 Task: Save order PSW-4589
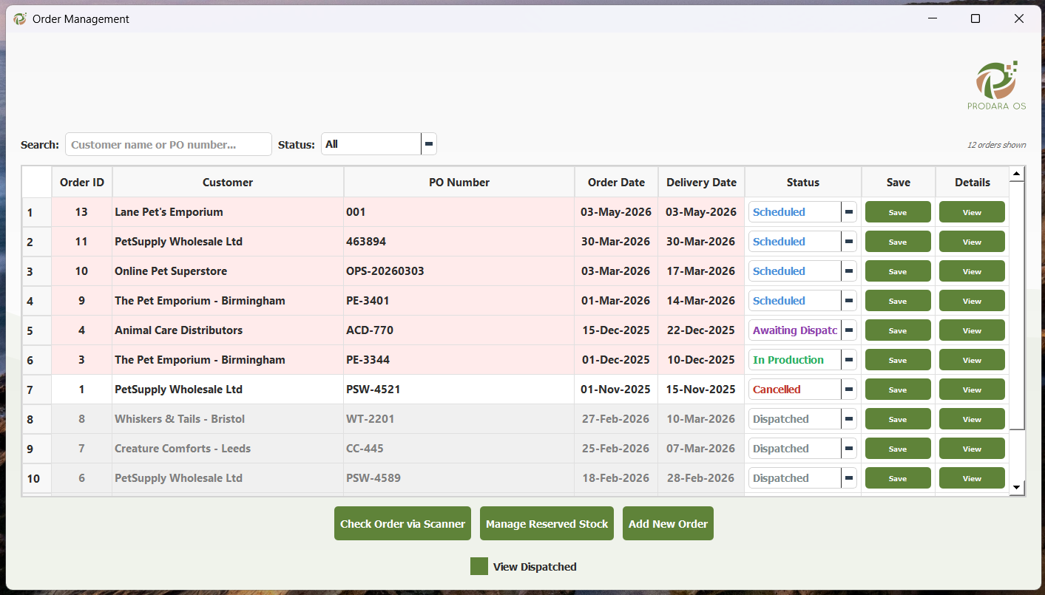point(898,478)
